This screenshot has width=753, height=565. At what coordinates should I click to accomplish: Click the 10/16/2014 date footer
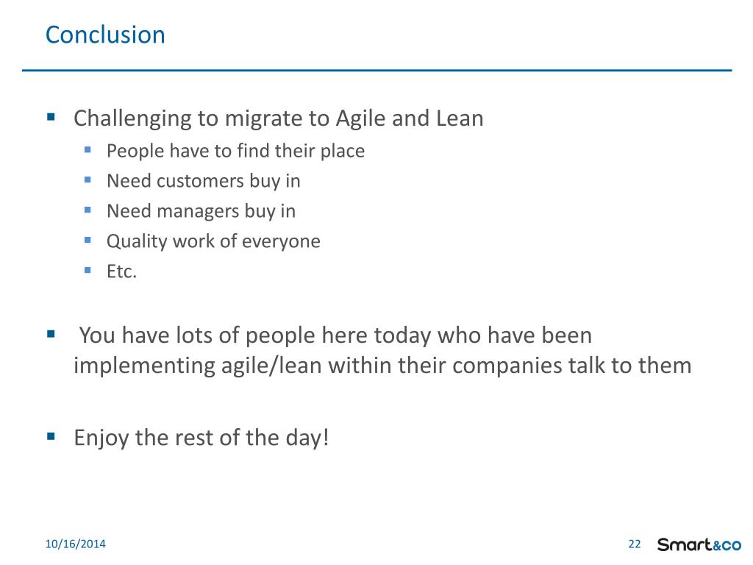76,544
